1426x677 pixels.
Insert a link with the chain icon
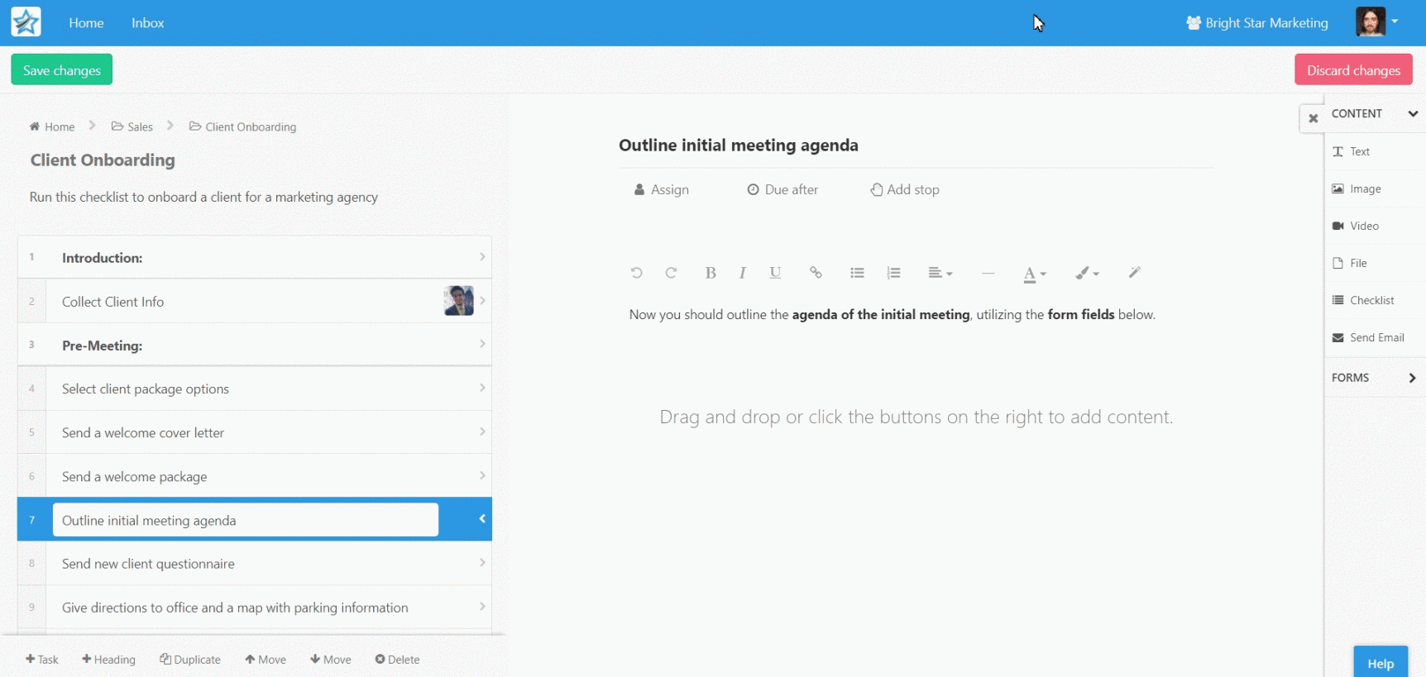pos(816,273)
